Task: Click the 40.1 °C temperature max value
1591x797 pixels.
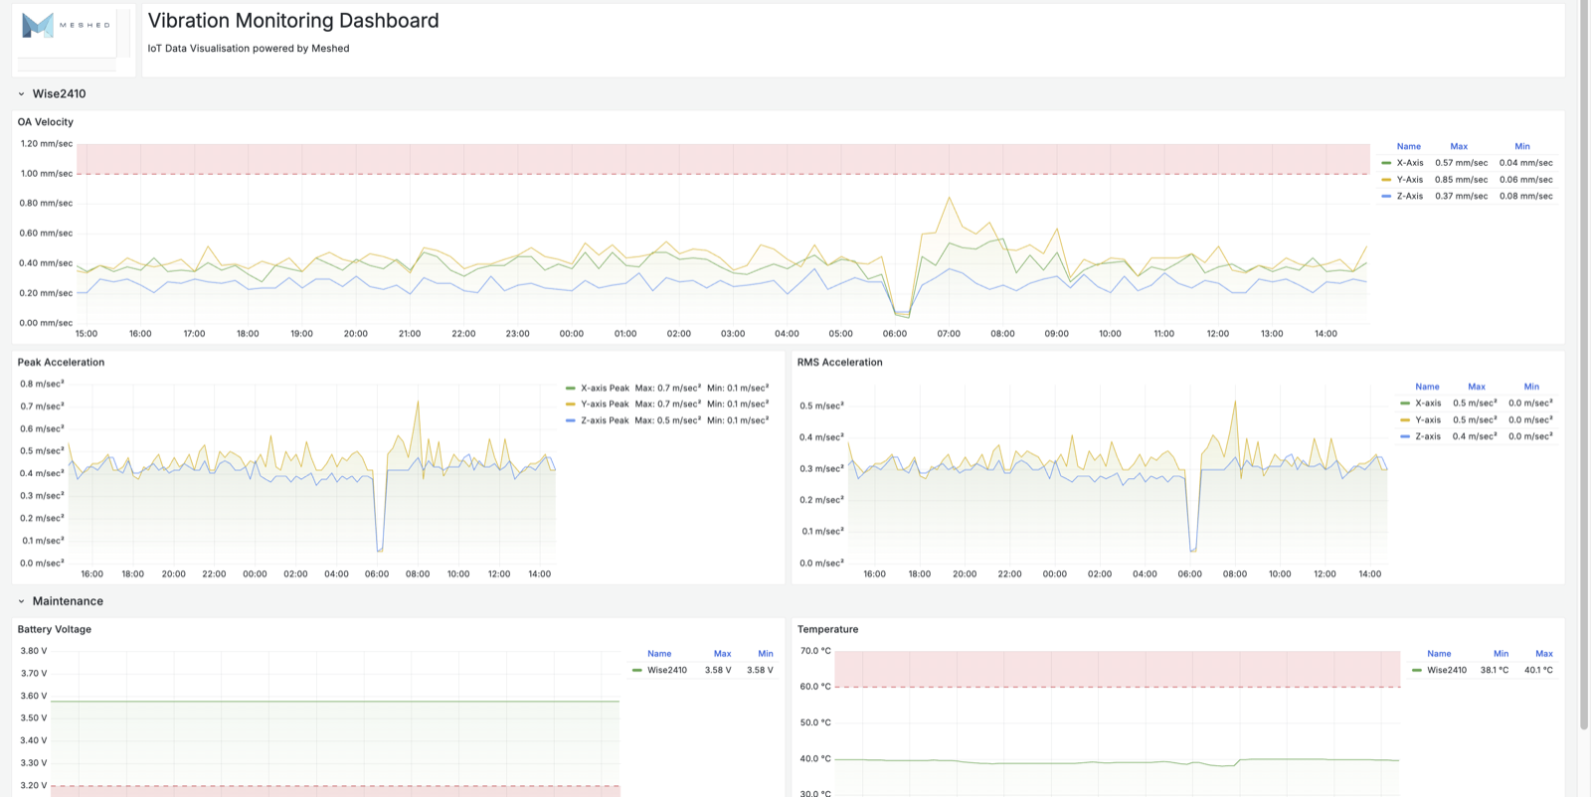Action: tap(1538, 671)
